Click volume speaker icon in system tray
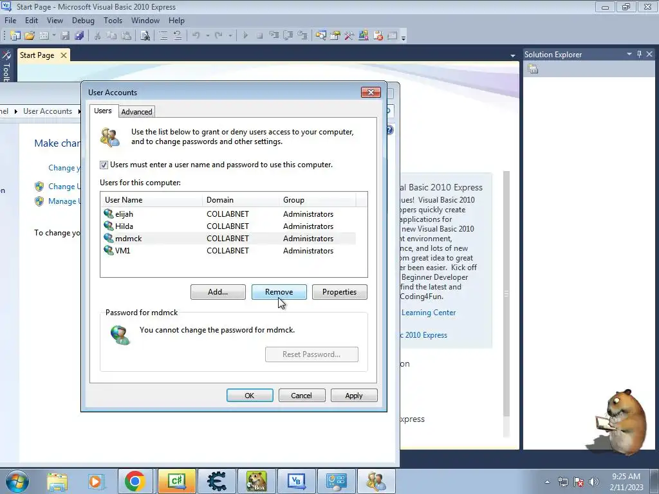This screenshot has width=659, height=494. point(594,482)
